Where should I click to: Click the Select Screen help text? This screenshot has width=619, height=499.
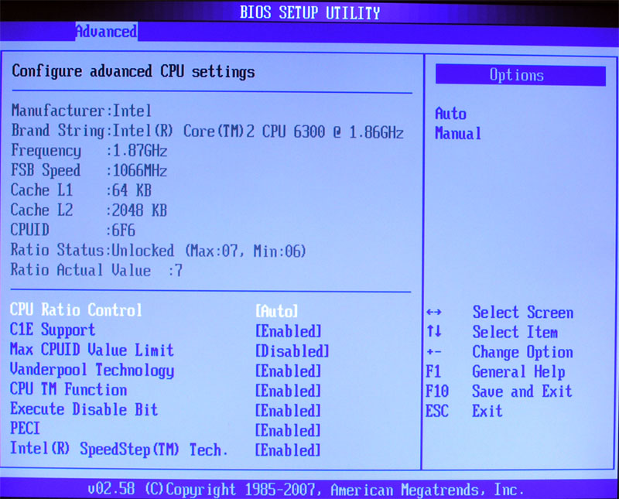tap(523, 313)
